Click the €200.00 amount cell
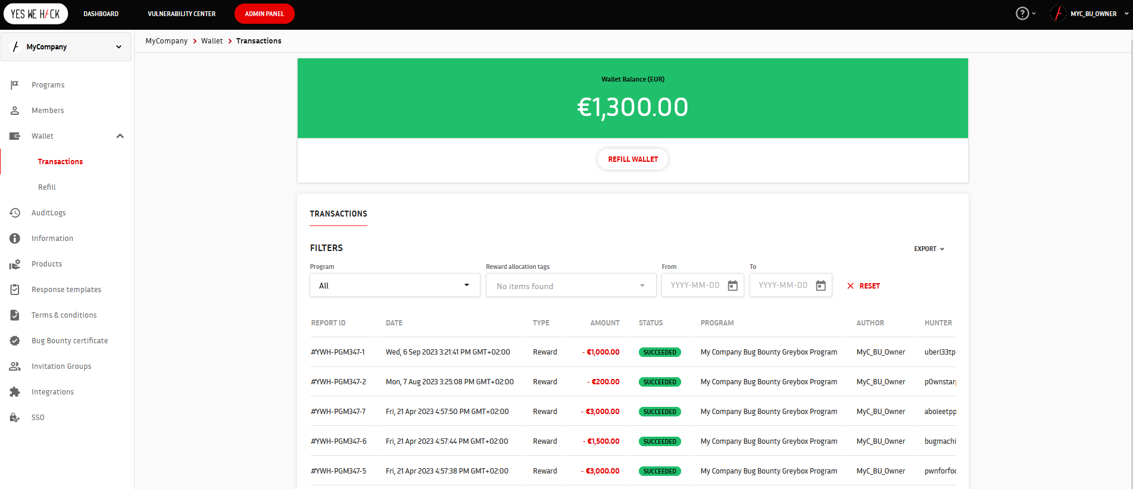The image size is (1133, 489). (x=603, y=382)
